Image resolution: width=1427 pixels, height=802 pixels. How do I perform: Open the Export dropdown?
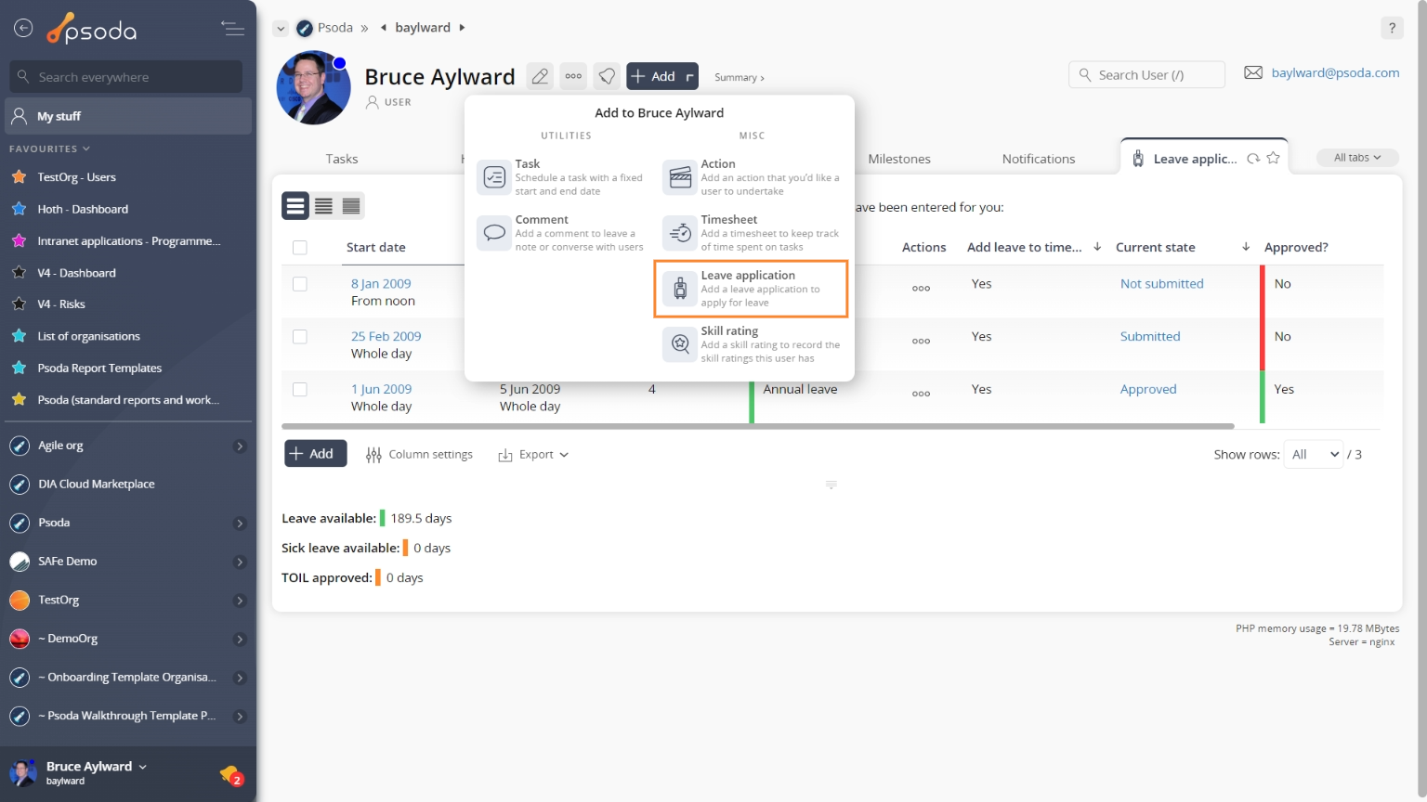pos(533,455)
